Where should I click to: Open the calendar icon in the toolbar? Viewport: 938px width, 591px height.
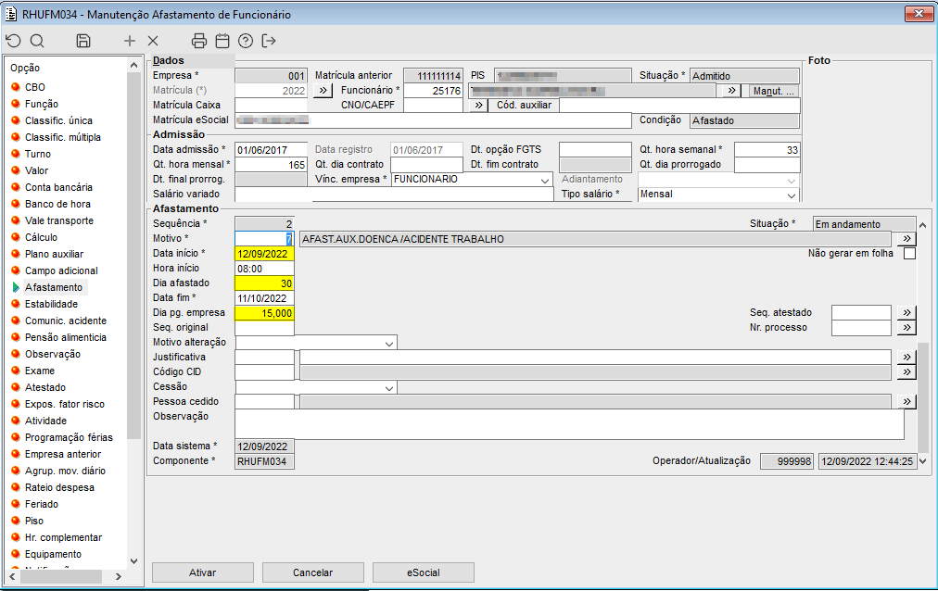(x=222, y=41)
